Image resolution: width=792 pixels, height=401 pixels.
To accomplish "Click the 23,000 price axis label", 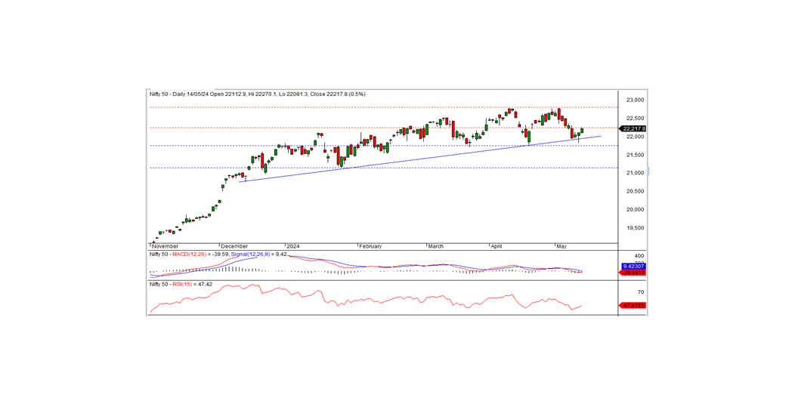I will (x=634, y=100).
